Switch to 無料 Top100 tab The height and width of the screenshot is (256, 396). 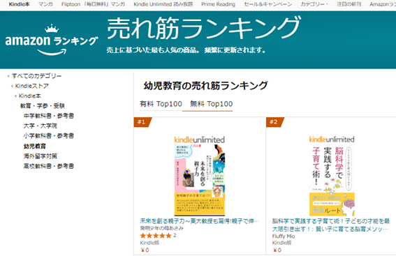(x=211, y=104)
